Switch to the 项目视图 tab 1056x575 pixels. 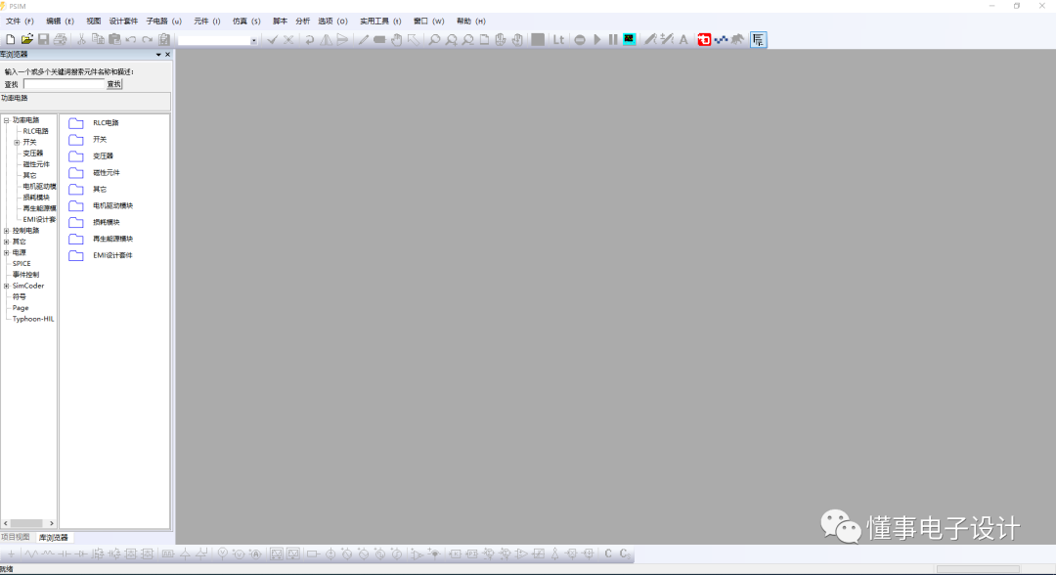pos(17,536)
